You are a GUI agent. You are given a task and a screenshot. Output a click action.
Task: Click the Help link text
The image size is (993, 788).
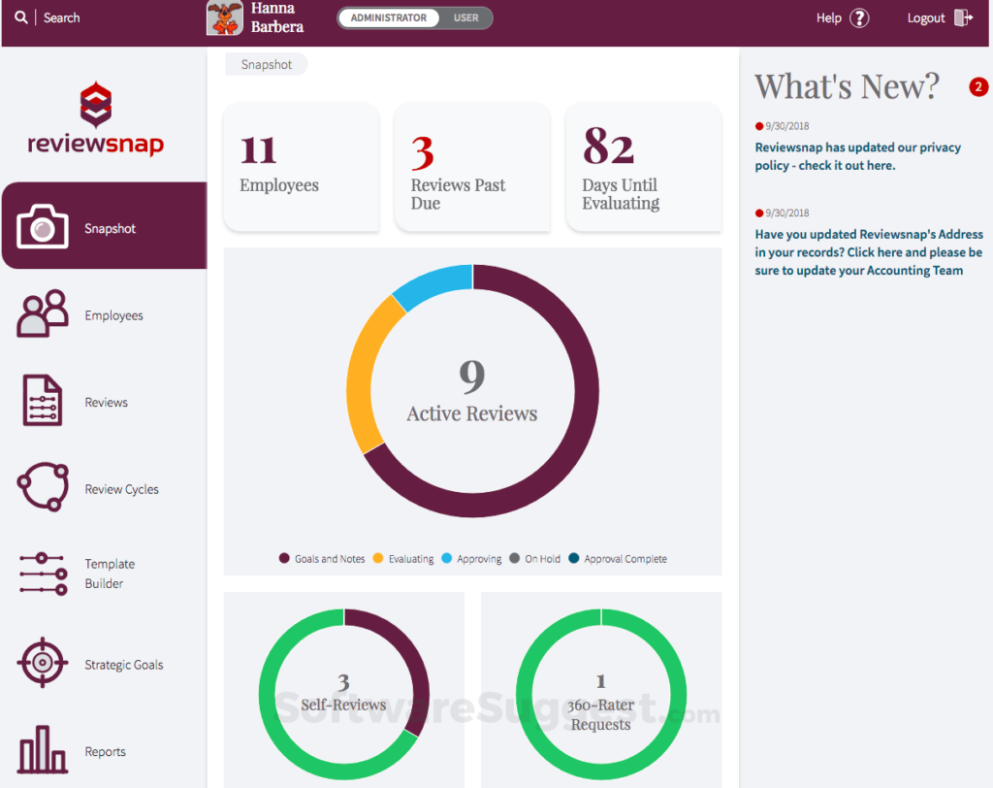pyautogui.click(x=828, y=17)
